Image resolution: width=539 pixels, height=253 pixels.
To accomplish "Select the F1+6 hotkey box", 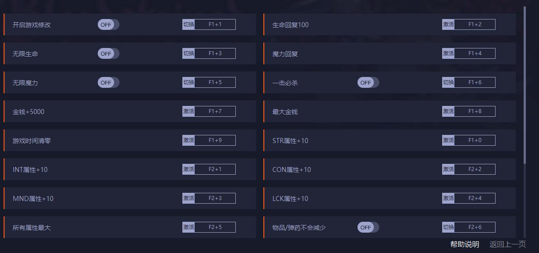I will (475, 82).
